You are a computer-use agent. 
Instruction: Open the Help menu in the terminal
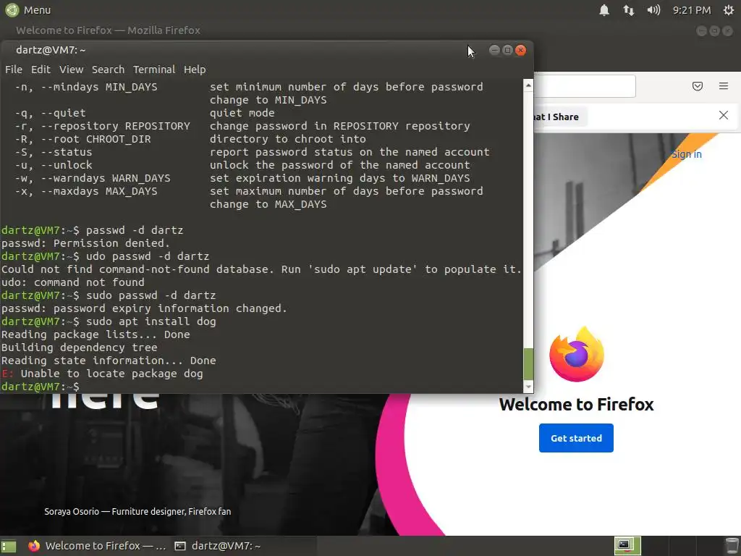tap(195, 69)
